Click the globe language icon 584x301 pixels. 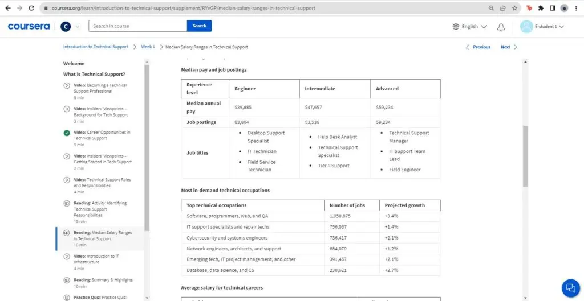[456, 26]
